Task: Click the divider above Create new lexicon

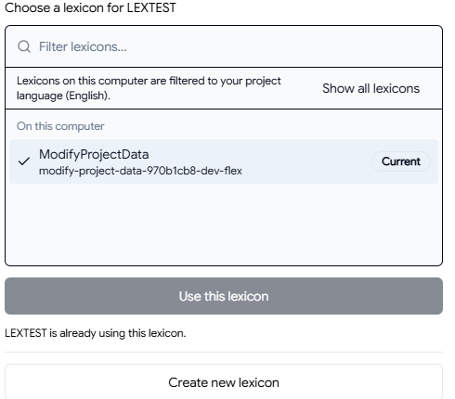Action: point(224,352)
